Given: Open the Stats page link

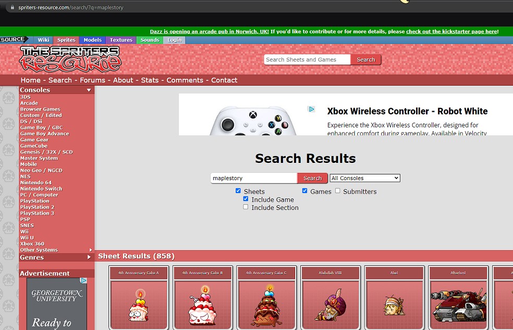Looking at the screenshot, I should point(150,80).
